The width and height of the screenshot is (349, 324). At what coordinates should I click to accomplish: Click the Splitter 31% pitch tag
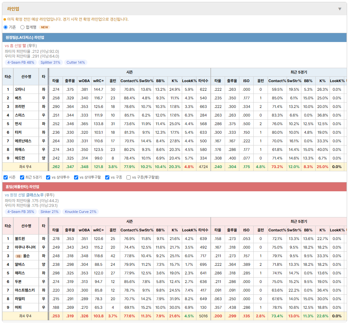click(x=50, y=62)
